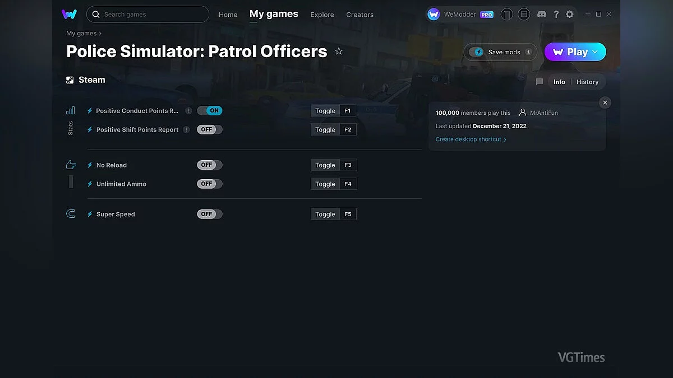The image size is (673, 378).
Task: Switch to the History tab
Action: 587,82
